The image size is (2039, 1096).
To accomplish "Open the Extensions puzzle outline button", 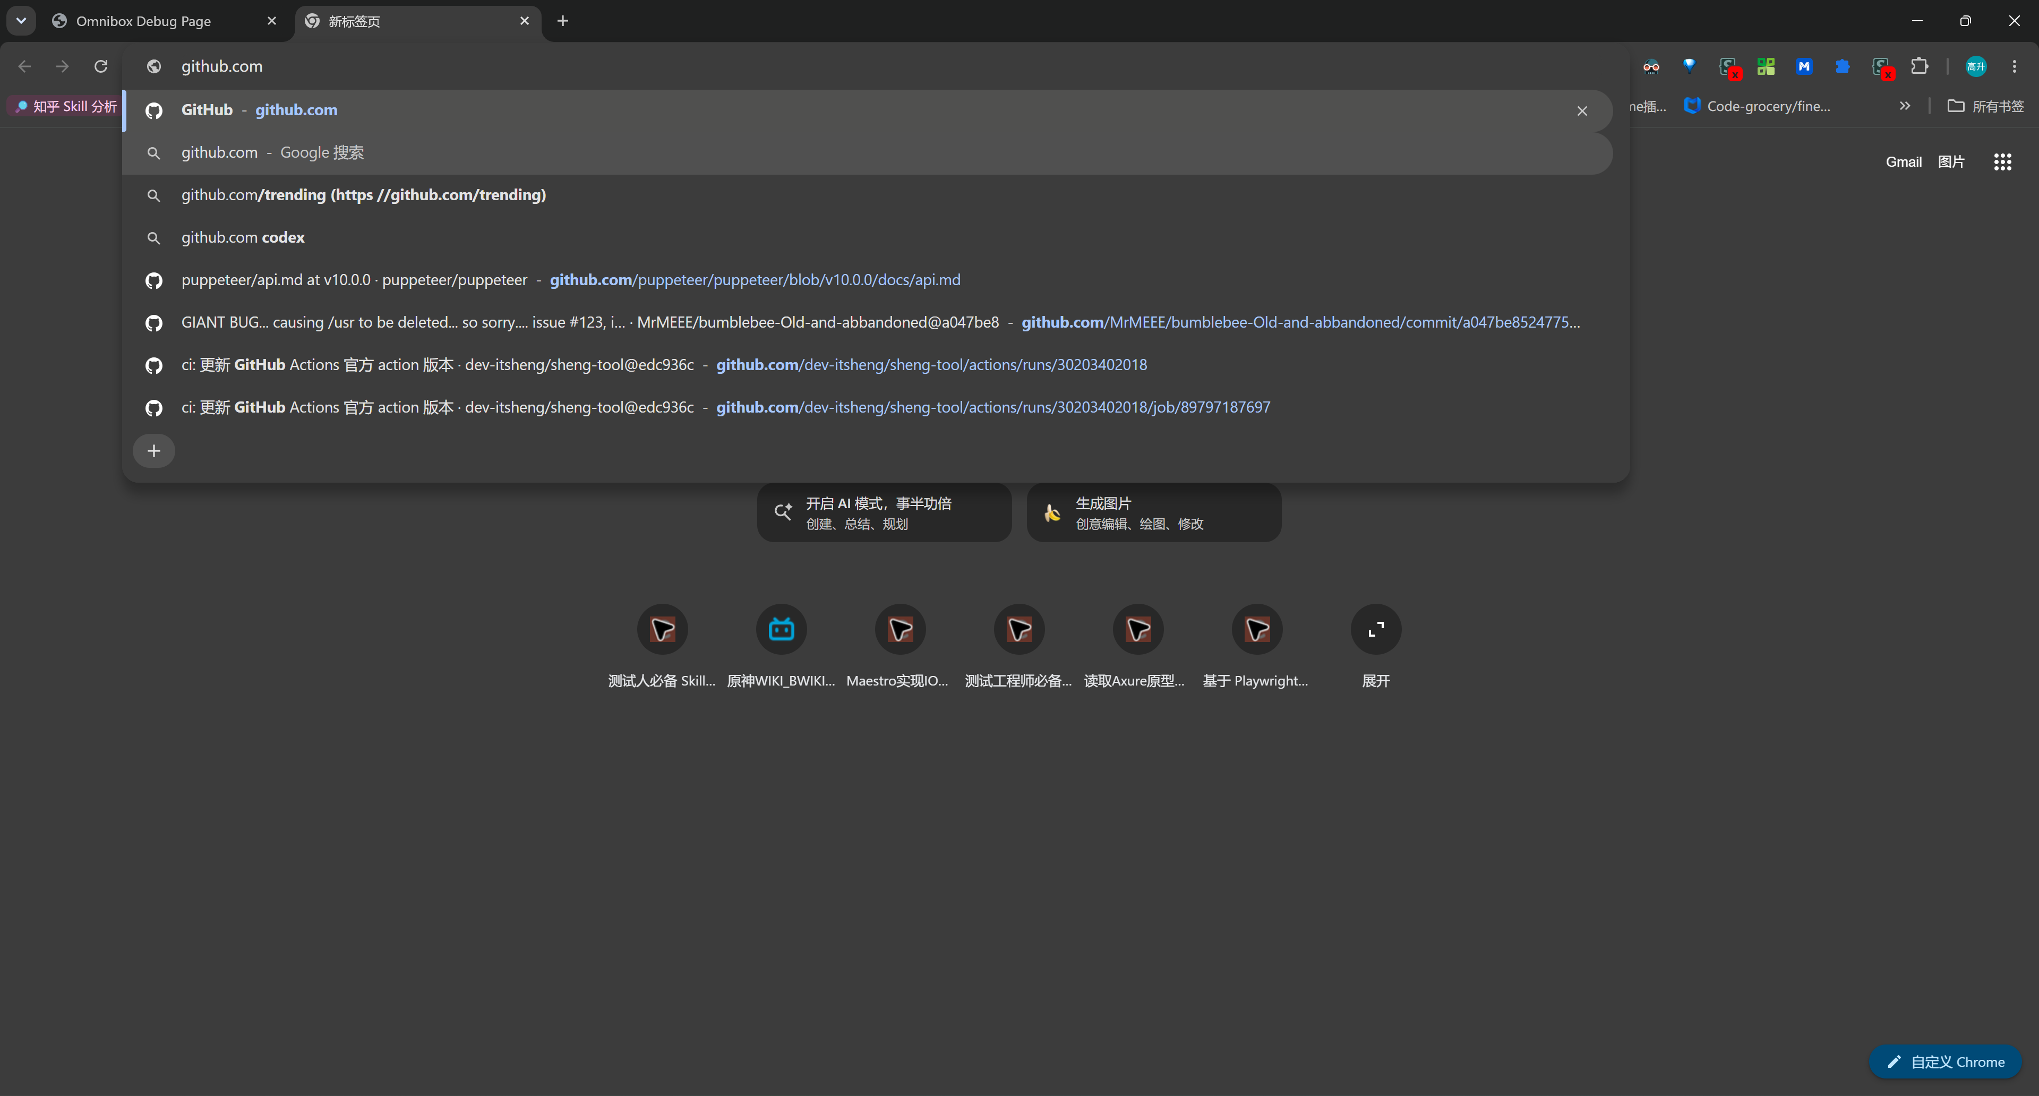I will click(1920, 66).
